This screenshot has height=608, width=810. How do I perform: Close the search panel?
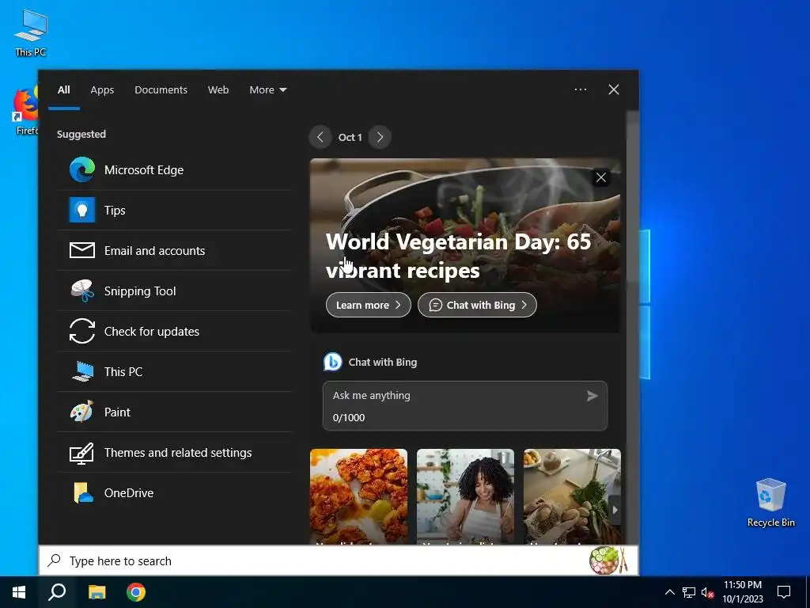pos(614,89)
